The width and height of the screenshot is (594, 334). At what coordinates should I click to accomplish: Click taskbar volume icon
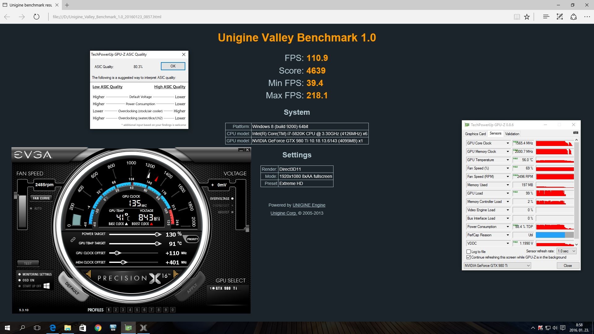(555, 328)
